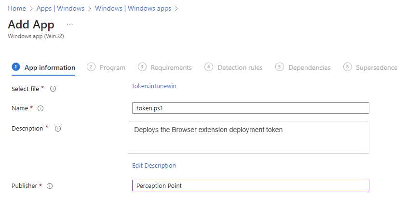The image size is (406, 199).
Task: Click info icon beside Name label
Action: click(x=41, y=108)
